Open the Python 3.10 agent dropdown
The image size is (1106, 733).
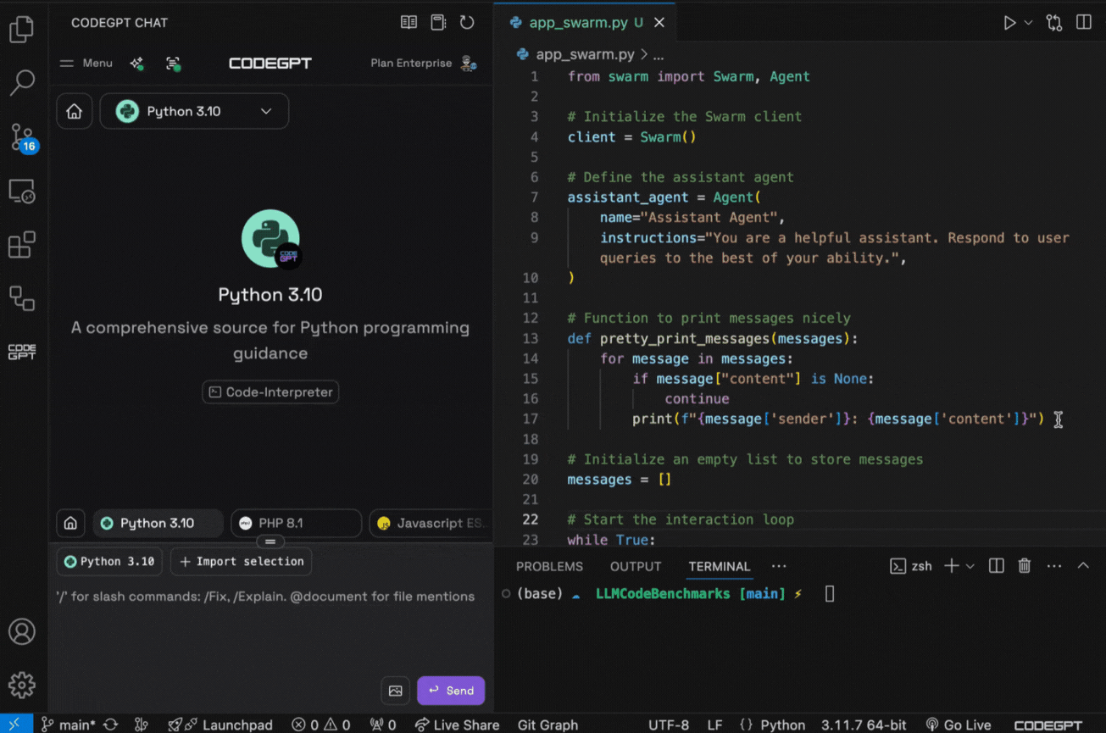click(194, 112)
